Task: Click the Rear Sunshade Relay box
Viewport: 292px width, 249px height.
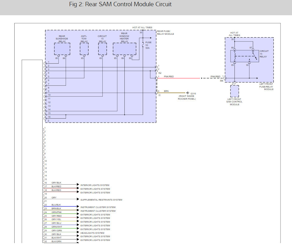Action: pos(62,49)
